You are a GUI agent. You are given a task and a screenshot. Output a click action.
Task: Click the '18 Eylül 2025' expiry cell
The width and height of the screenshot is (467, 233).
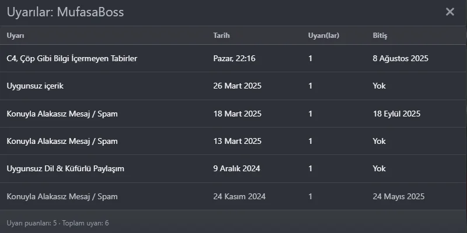click(396, 114)
